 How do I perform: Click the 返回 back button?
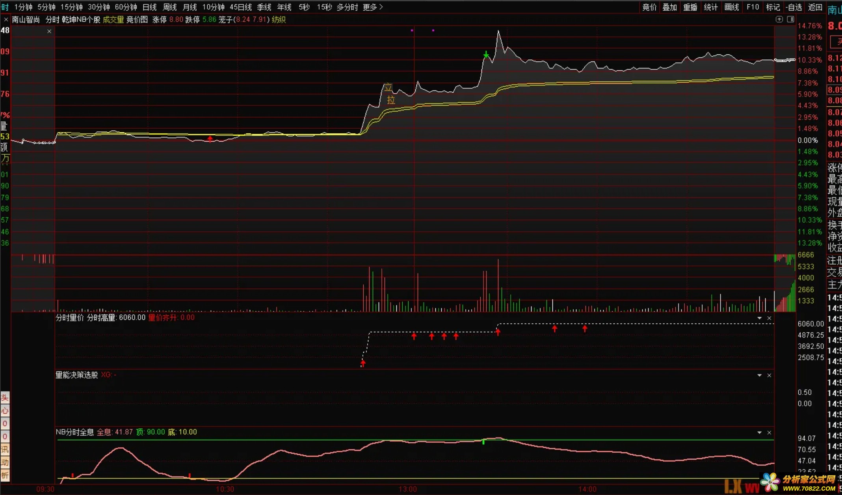tap(815, 7)
